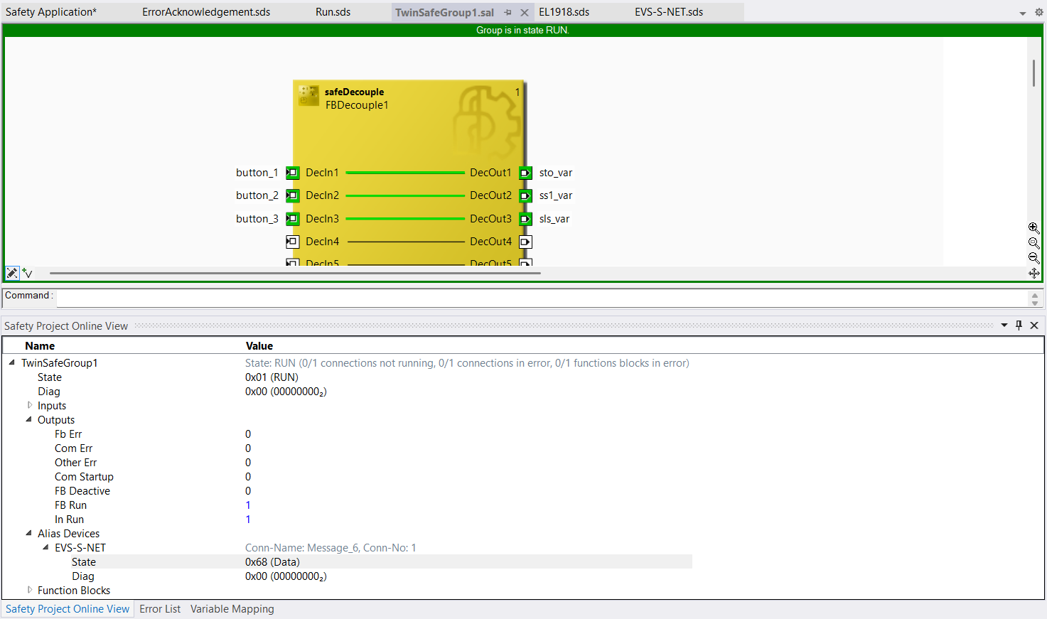Click the Command field up/down spinner
The height and width of the screenshot is (619, 1047).
pos(1035,298)
